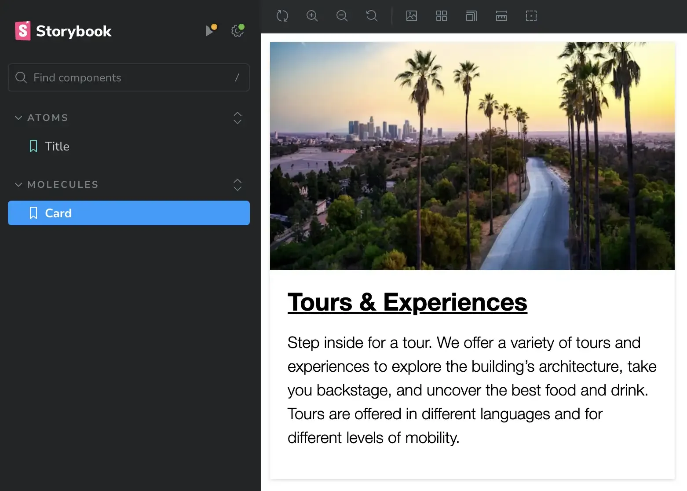Click expand-all arrows beside MOLECULES
Image resolution: width=687 pixels, height=491 pixels.
tap(237, 185)
